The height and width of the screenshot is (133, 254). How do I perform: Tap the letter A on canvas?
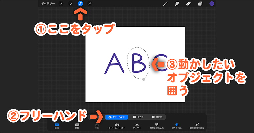tap(114, 63)
